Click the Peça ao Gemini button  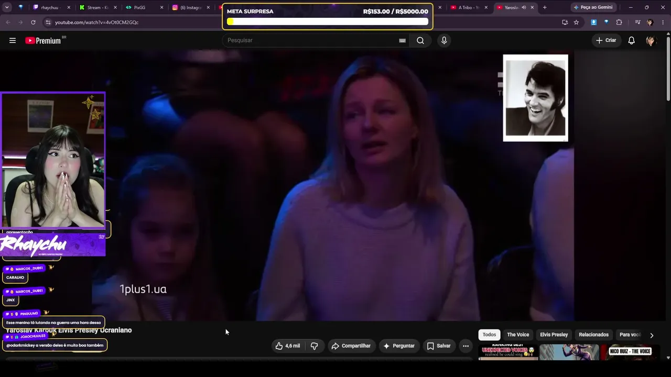pos(593,7)
